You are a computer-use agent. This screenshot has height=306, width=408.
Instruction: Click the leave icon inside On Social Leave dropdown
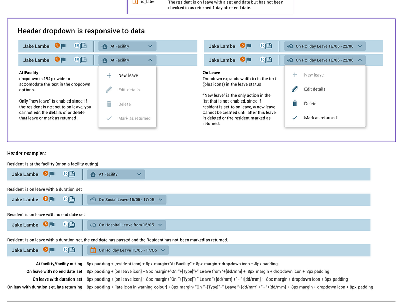pos(93,199)
